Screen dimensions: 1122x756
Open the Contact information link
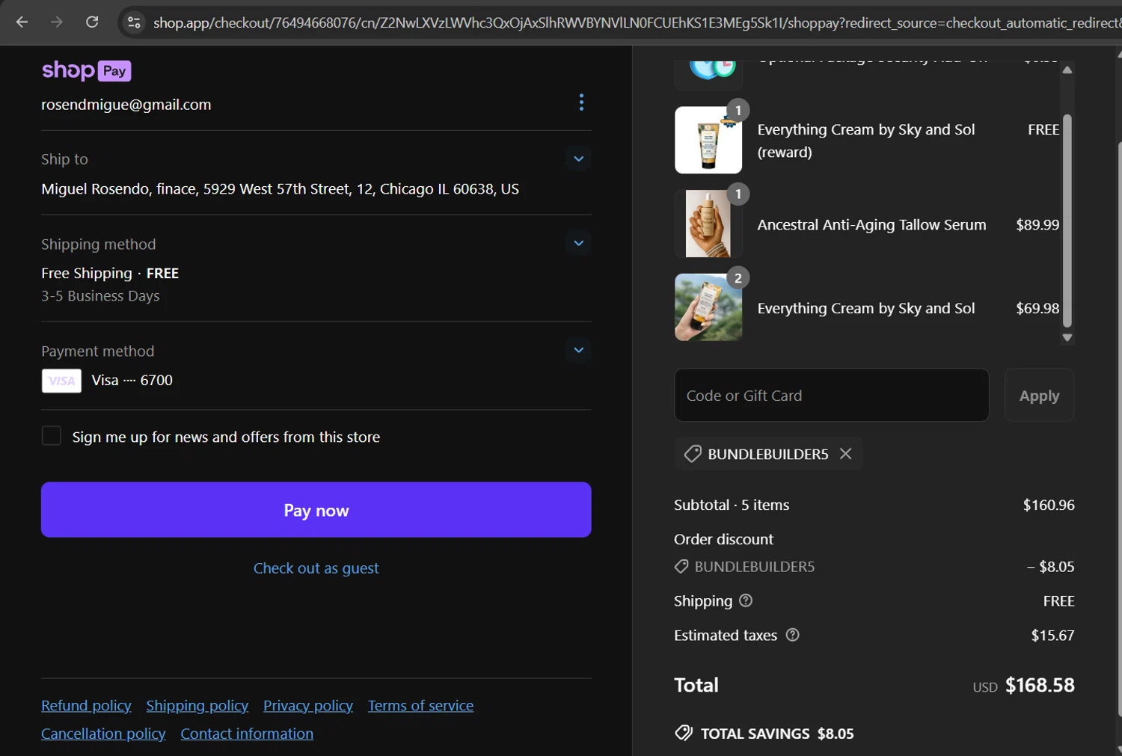coord(247,734)
